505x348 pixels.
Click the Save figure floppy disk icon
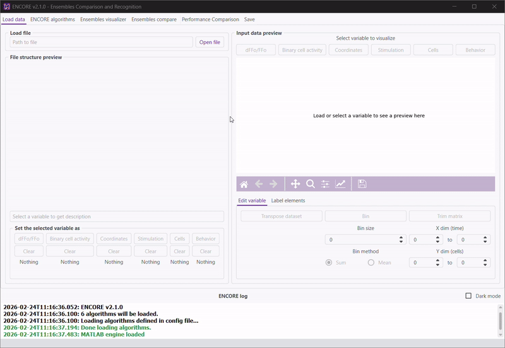[x=362, y=184]
